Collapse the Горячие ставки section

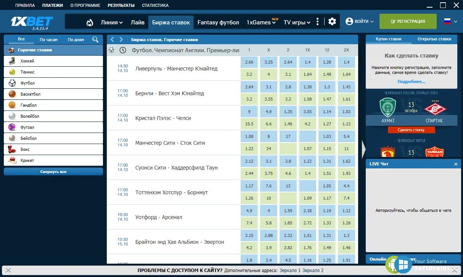tap(53, 50)
